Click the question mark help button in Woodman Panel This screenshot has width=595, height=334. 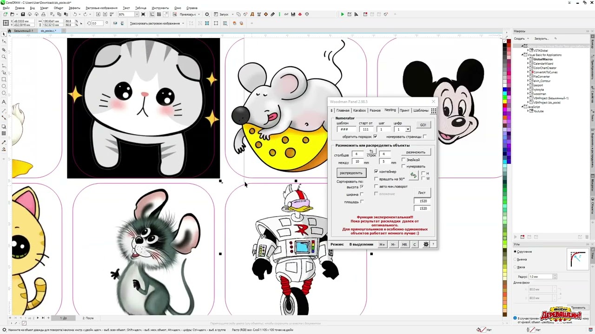pos(433,244)
